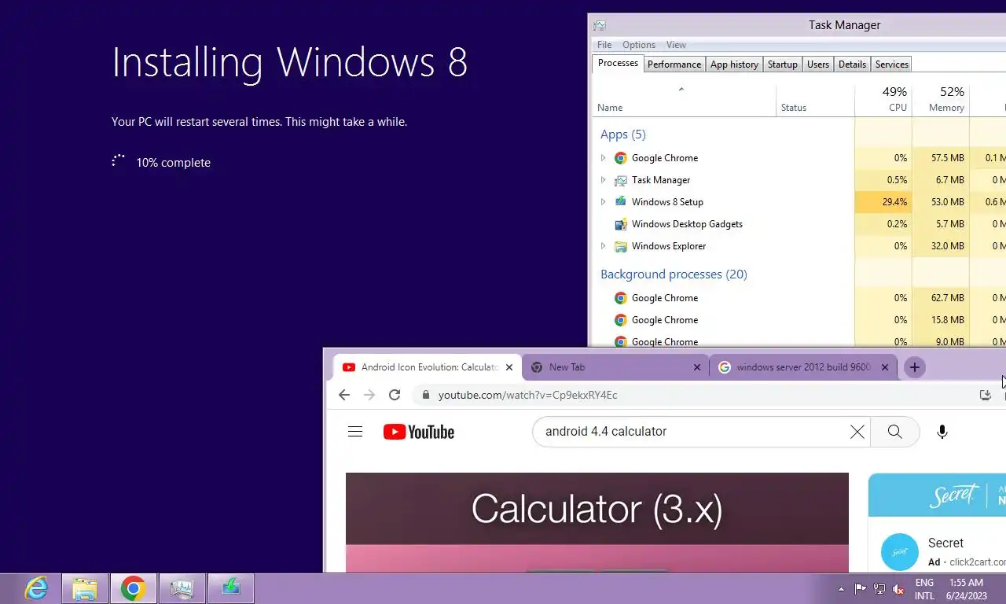
Task: Click the Windows Explorer folder icon in process list
Action: point(621,246)
